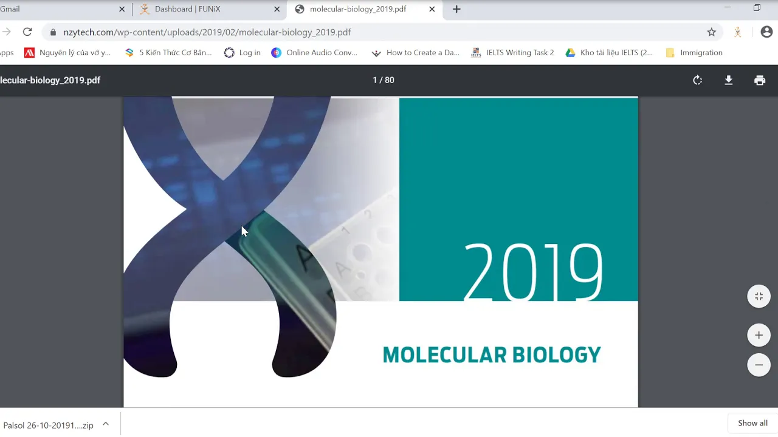Image resolution: width=778 pixels, height=437 pixels.
Task: Click the page number 1 / 80 field
Action: click(384, 80)
